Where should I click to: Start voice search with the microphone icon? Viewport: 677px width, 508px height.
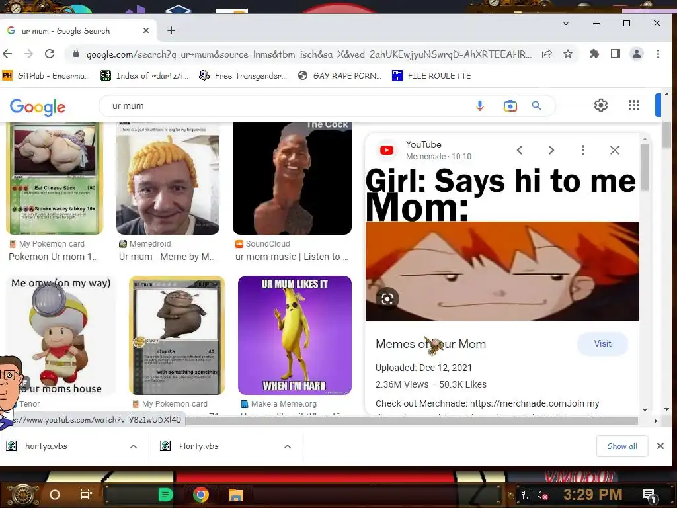tap(480, 106)
